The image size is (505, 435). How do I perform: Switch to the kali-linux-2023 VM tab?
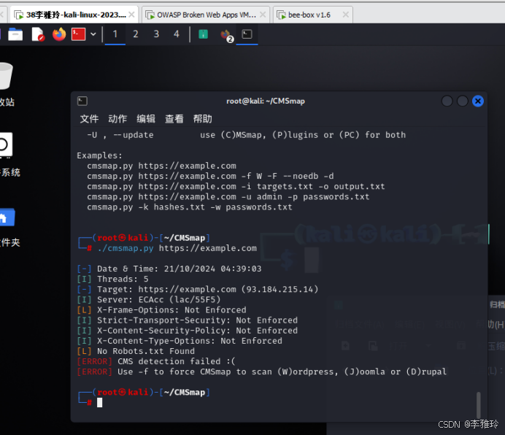74,15
